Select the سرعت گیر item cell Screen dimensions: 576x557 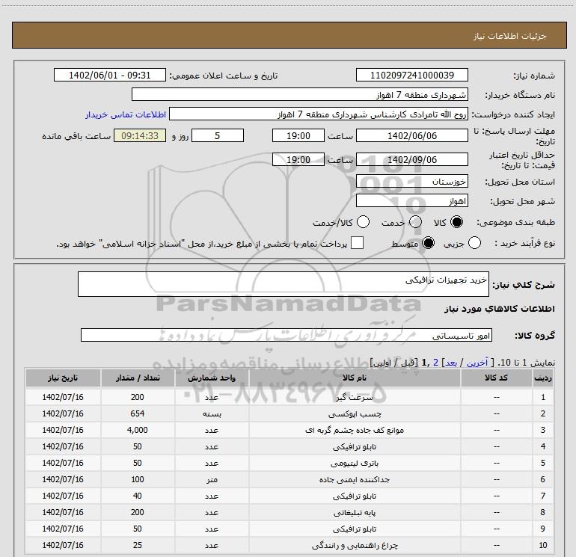(x=355, y=397)
